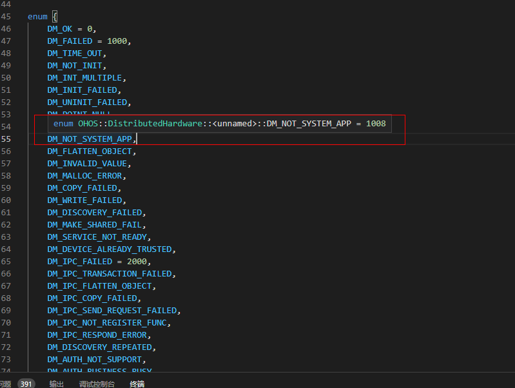
Task: Click the enum keyword on line 45
Action: pyautogui.click(x=37, y=17)
